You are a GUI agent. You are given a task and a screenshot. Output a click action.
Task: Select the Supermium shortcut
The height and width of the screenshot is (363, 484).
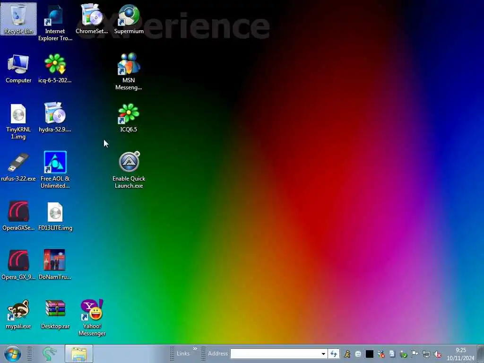[x=129, y=19]
